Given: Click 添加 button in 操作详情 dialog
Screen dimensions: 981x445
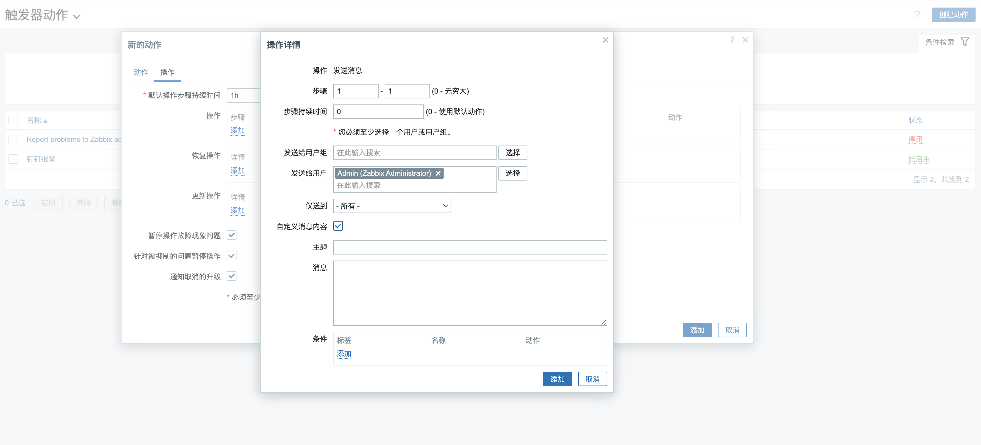Looking at the screenshot, I should click(557, 379).
